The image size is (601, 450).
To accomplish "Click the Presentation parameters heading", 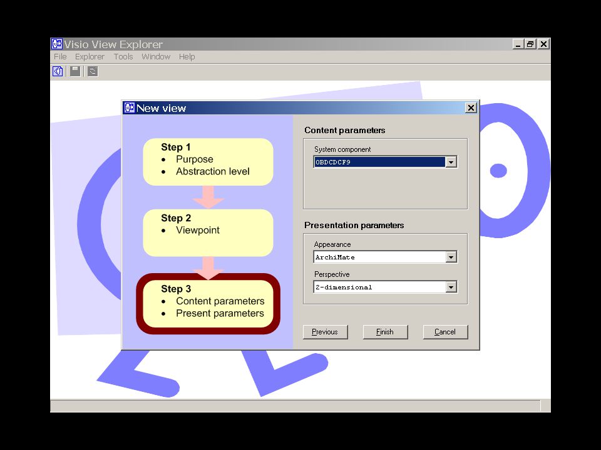I will [354, 226].
